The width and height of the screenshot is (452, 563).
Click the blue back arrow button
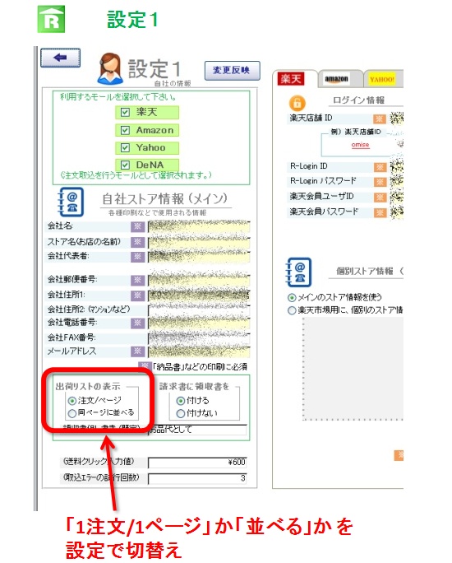click(60, 58)
